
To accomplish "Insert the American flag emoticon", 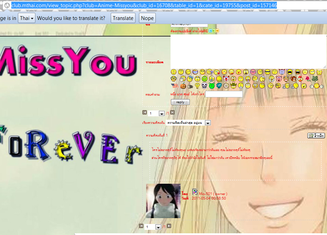I will point(175,86).
